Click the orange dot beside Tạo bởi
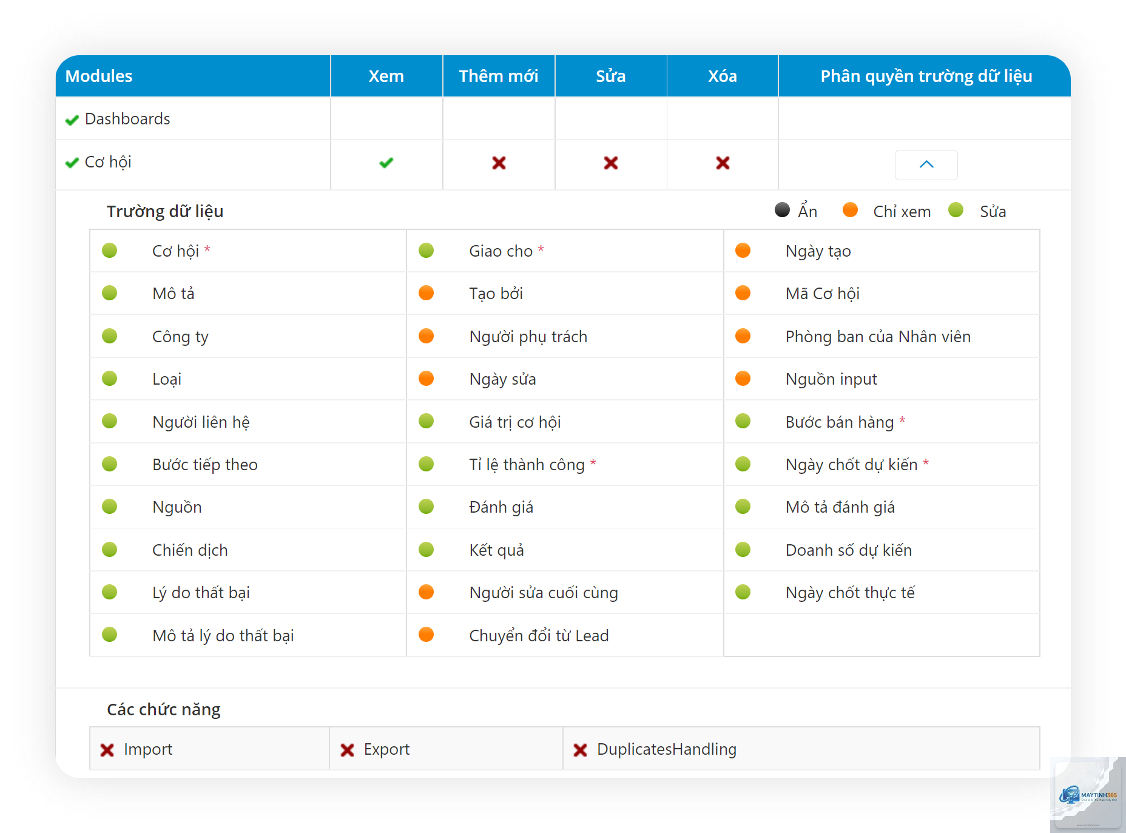Screen dimensions: 1126x833 [x=426, y=293]
